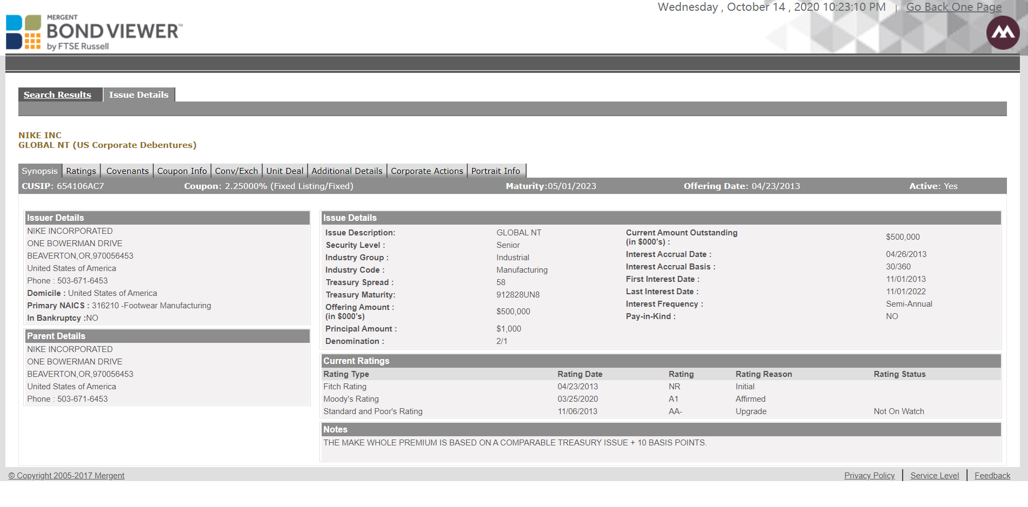Click the Industry Group value Industrial
Image resolution: width=1028 pixels, height=507 pixels.
pos(513,258)
